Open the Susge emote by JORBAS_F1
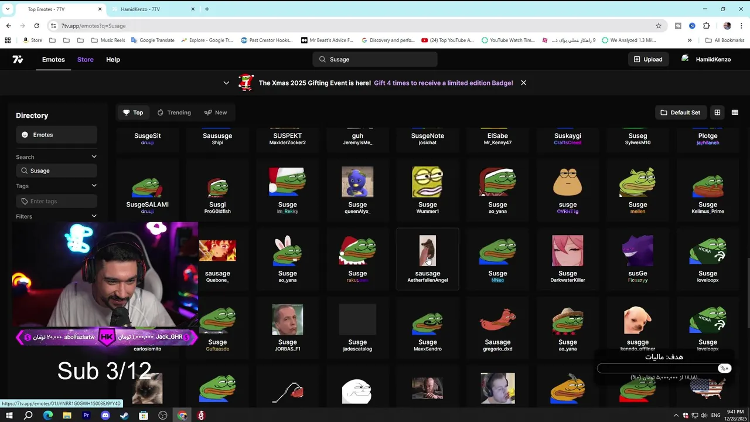This screenshot has width=750, height=422. pos(288,328)
